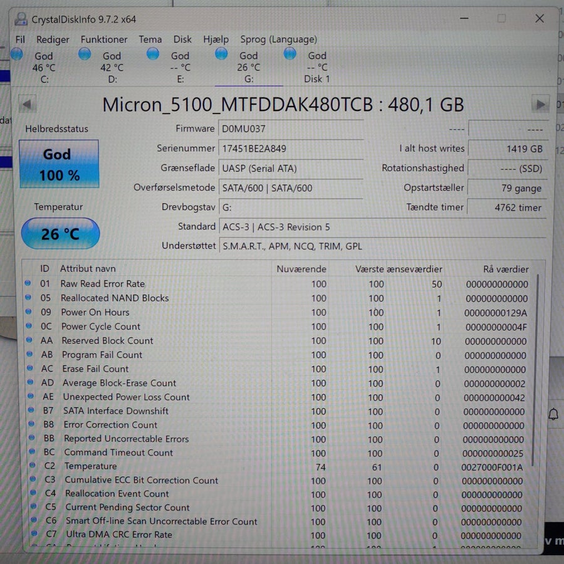Open the Rediger menu
The width and height of the screenshot is (564, 564).
pyautogui.click(x=53, y=39)
